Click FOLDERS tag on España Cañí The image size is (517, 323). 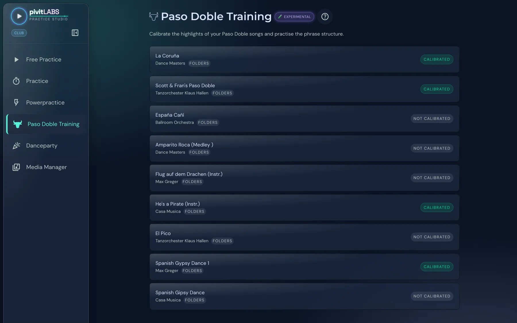click(x=208, y=123)
